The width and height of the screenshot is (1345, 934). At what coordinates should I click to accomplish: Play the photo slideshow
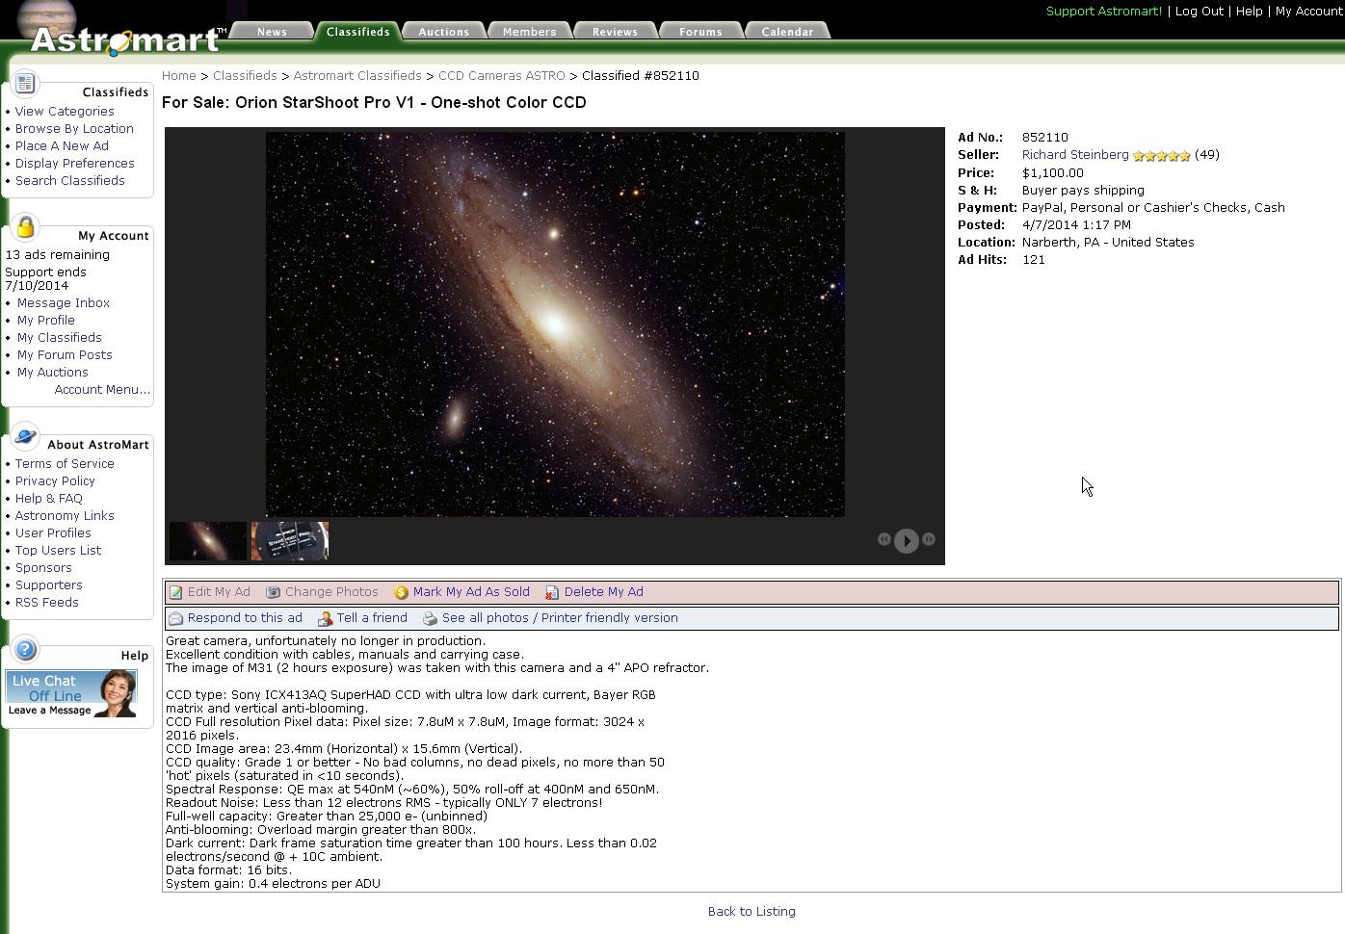(906, 540)
